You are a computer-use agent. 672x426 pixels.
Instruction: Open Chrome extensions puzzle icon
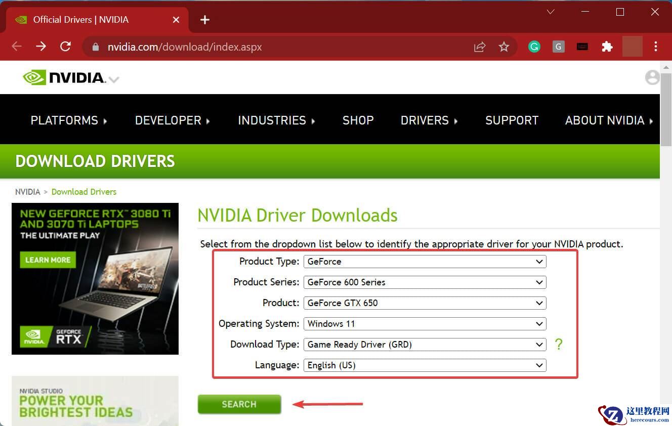[x=607, y=47]
